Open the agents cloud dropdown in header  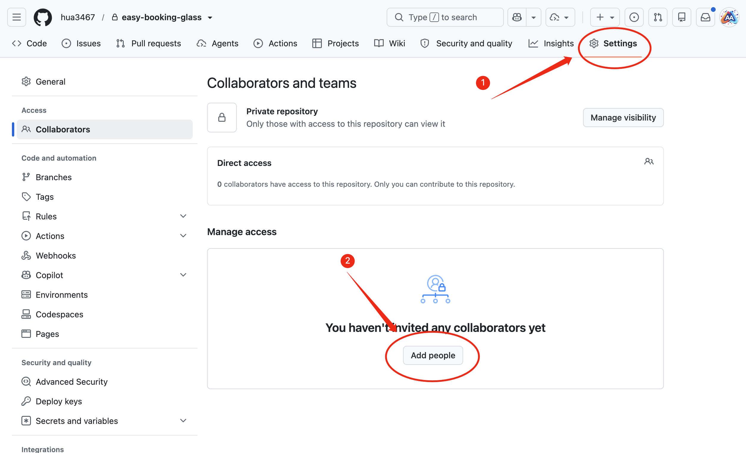click(x=560, y=17)
